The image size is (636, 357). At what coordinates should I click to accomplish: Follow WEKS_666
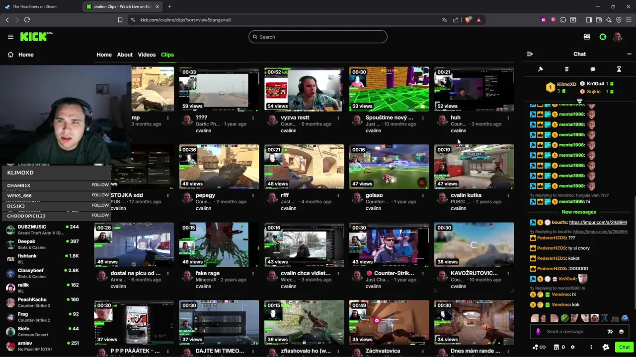[100, 195]
